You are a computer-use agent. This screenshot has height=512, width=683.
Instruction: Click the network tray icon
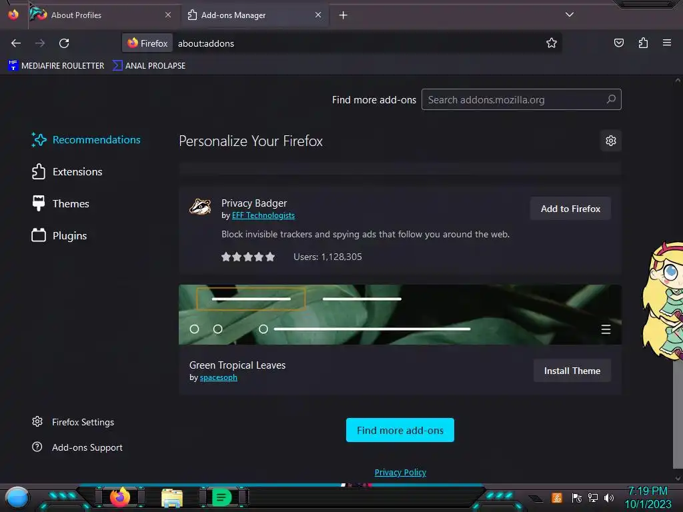pos(593,498)
